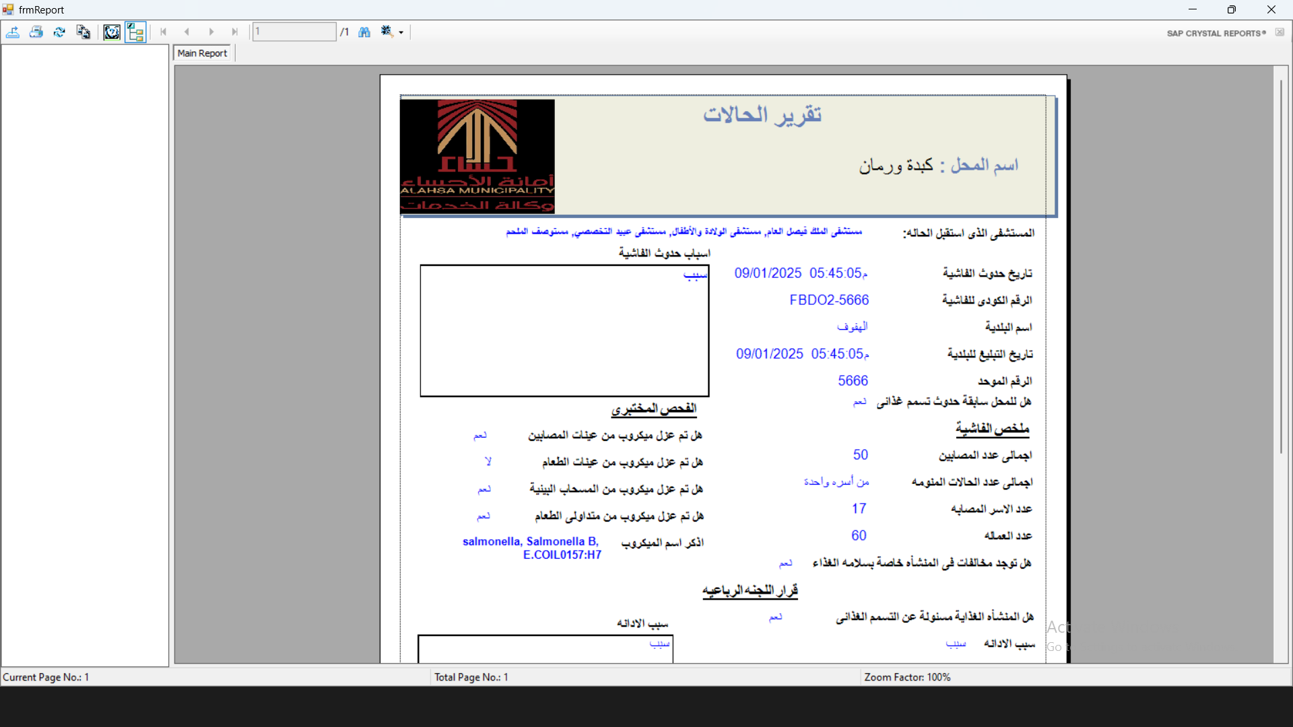
Task: Toggle the Group Tree button
Action: pyautogui.click(x=135, y=32)
